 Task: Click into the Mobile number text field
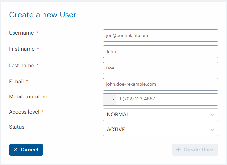pos(167,99)
